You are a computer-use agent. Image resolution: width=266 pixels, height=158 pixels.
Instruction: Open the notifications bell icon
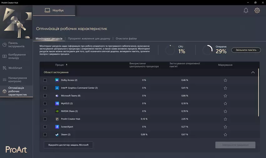pyautogui.click(x=246, y=10)
